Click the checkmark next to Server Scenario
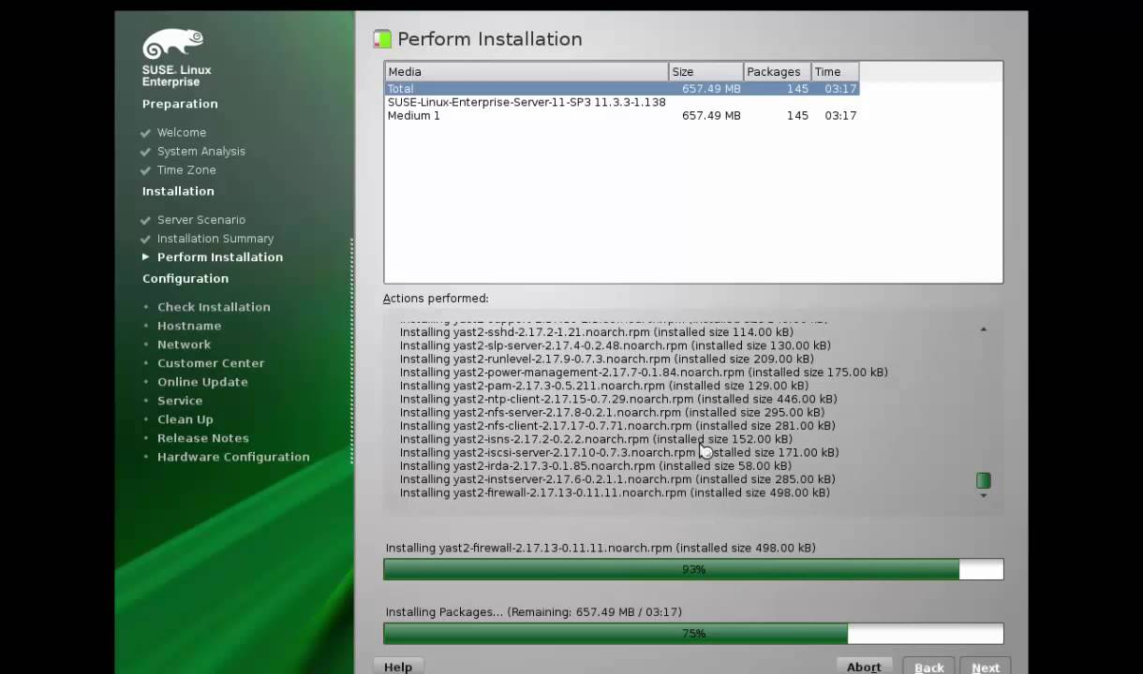The height and width of the screenshot is (674, 1143). [145, 220]
